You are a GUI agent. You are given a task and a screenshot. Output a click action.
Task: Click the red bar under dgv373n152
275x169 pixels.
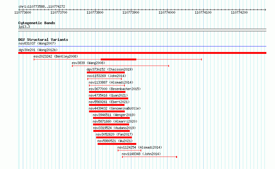(x=106, y=72)
